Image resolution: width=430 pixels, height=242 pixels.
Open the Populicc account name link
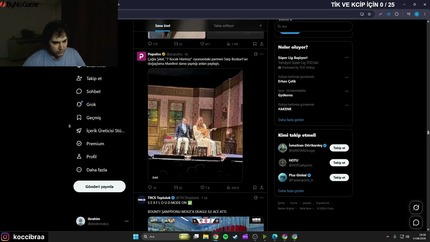(x=155, y=54)
